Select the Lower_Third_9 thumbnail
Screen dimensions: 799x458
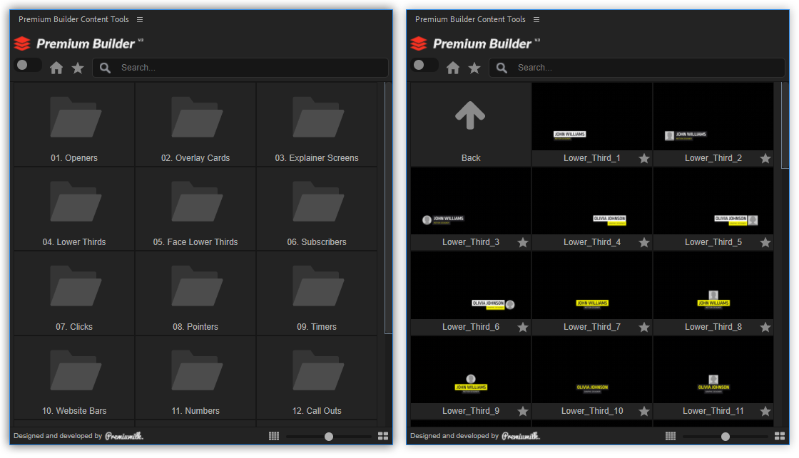click(471, 370)
